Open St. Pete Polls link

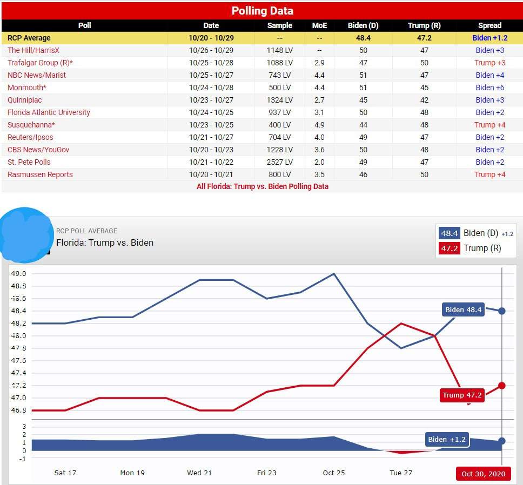(x=29, y=162)
